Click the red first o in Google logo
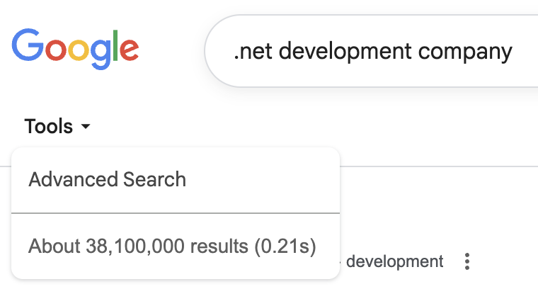 (x=56, y=50)
